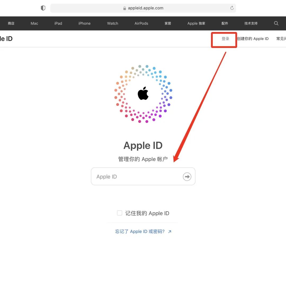This screenshot has width=286, height=286.
Task: Click the lock icon in the address bar
Action: point(124,8)
